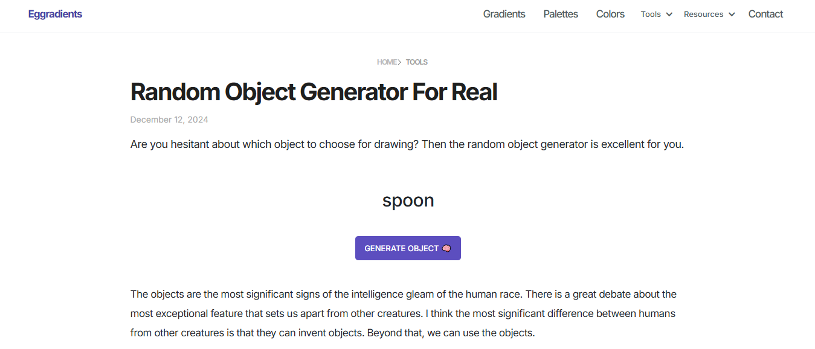This screenshot has height=349, width=815.
Task: Click the Eggradients site logo
Action: click(55, 14)
